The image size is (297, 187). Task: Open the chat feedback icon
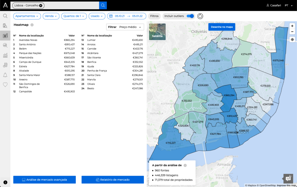288,179
